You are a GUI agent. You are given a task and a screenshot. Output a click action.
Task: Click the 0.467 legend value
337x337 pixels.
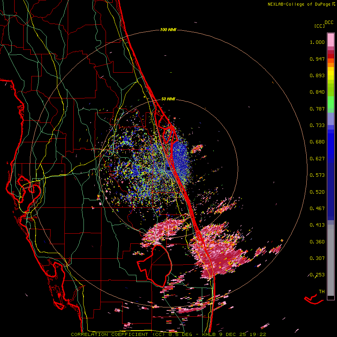[317, 209]
